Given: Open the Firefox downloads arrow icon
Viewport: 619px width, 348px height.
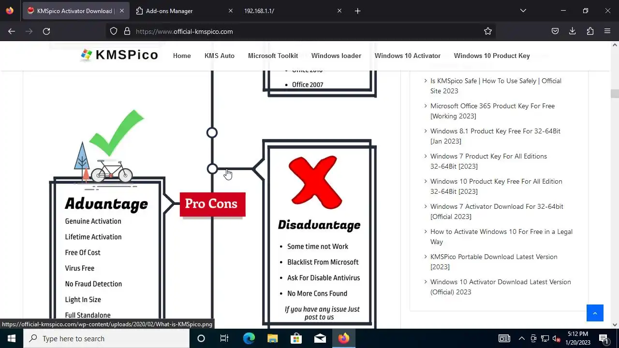Looking at the screenshot, I should click(573, 31).
